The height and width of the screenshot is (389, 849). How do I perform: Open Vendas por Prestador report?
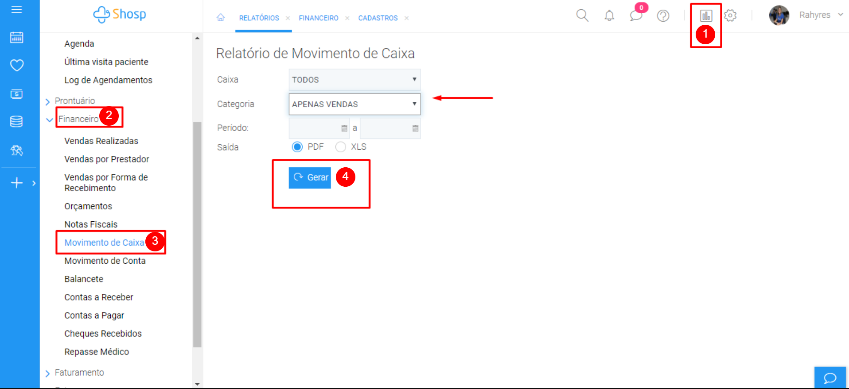pyautogui.click(x=107, y=159)
